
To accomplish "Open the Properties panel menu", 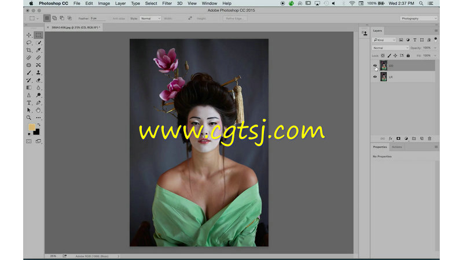I will [436, 147].
